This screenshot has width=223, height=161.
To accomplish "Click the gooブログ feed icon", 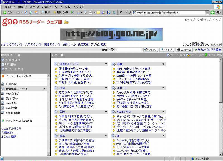I will pyautogui.click(x=3, y=94).
